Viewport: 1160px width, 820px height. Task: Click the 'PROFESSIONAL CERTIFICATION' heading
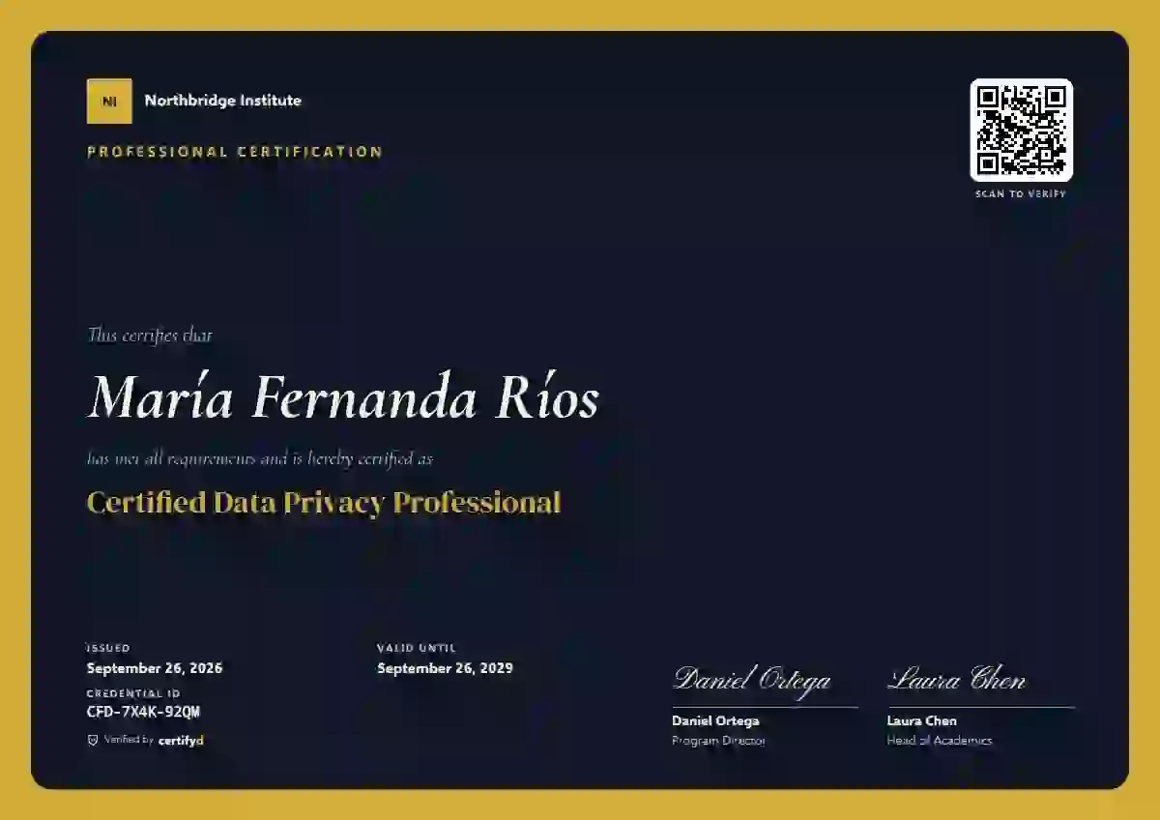(235, 152)
